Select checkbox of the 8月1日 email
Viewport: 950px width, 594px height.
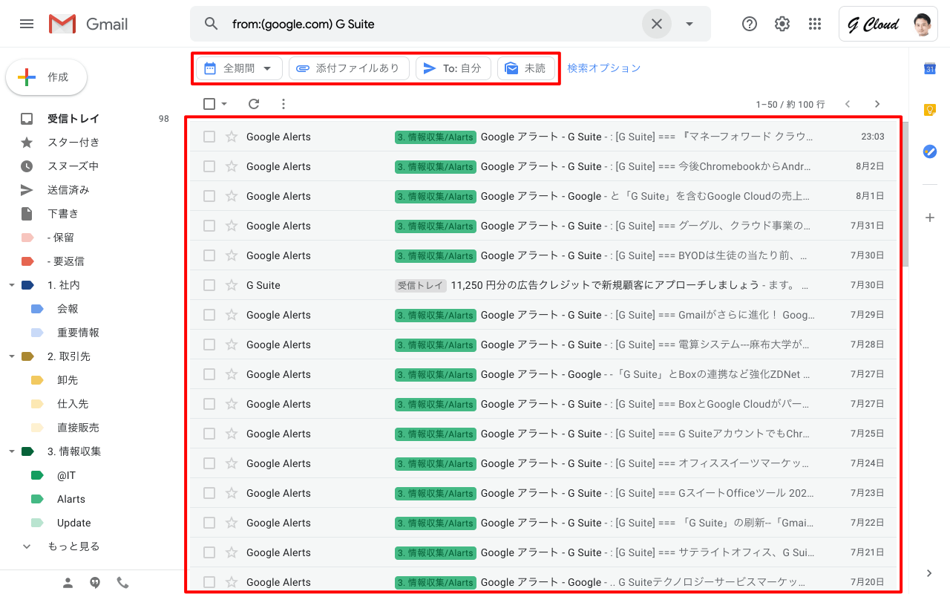point(209,196)
